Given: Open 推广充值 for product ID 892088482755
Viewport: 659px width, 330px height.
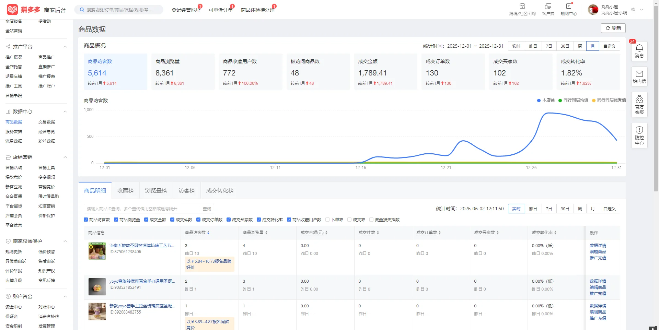Looking at the screenshot, I should pyautogui.click(x=598, y=318).
